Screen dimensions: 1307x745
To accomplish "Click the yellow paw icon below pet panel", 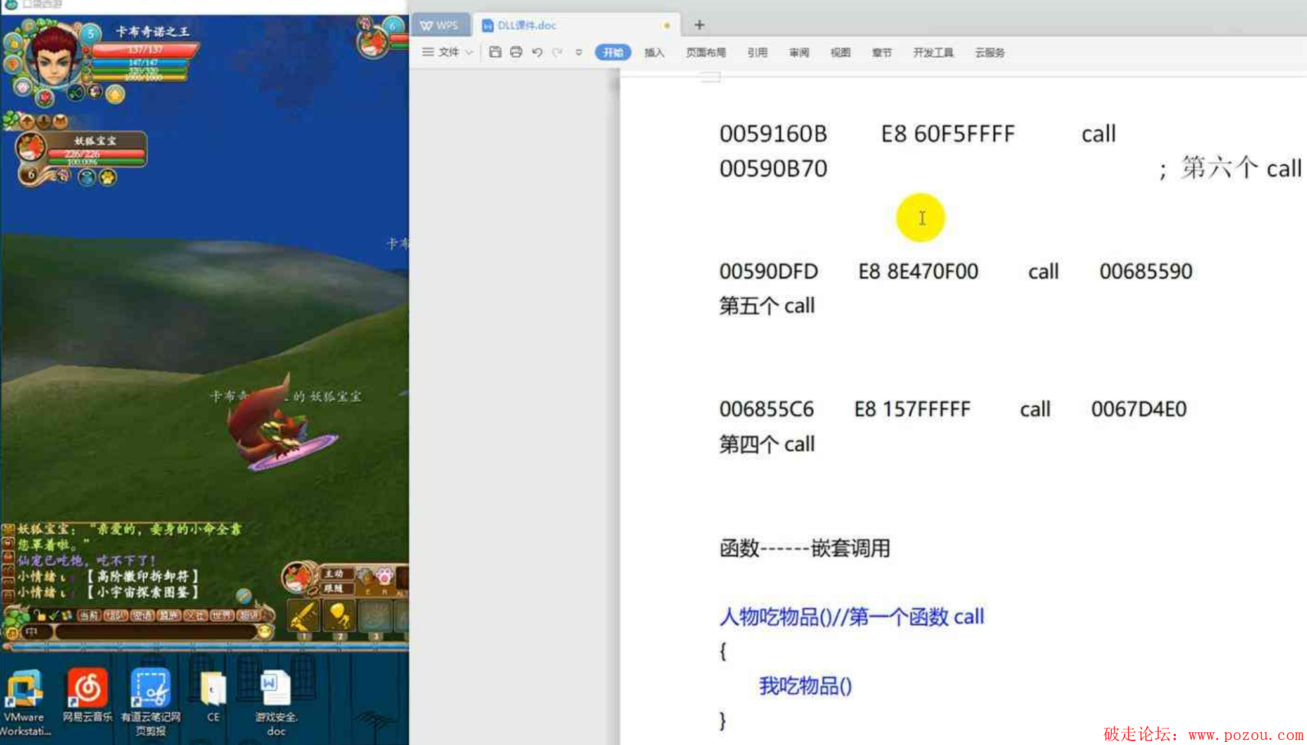I will click(108, 177).
